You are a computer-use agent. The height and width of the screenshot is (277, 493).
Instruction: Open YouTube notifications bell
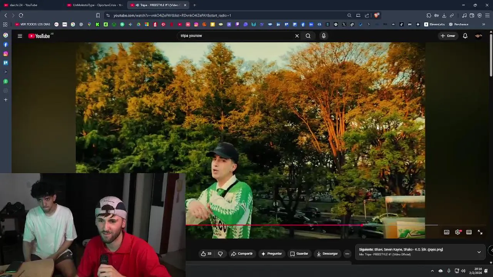point(465,36)
